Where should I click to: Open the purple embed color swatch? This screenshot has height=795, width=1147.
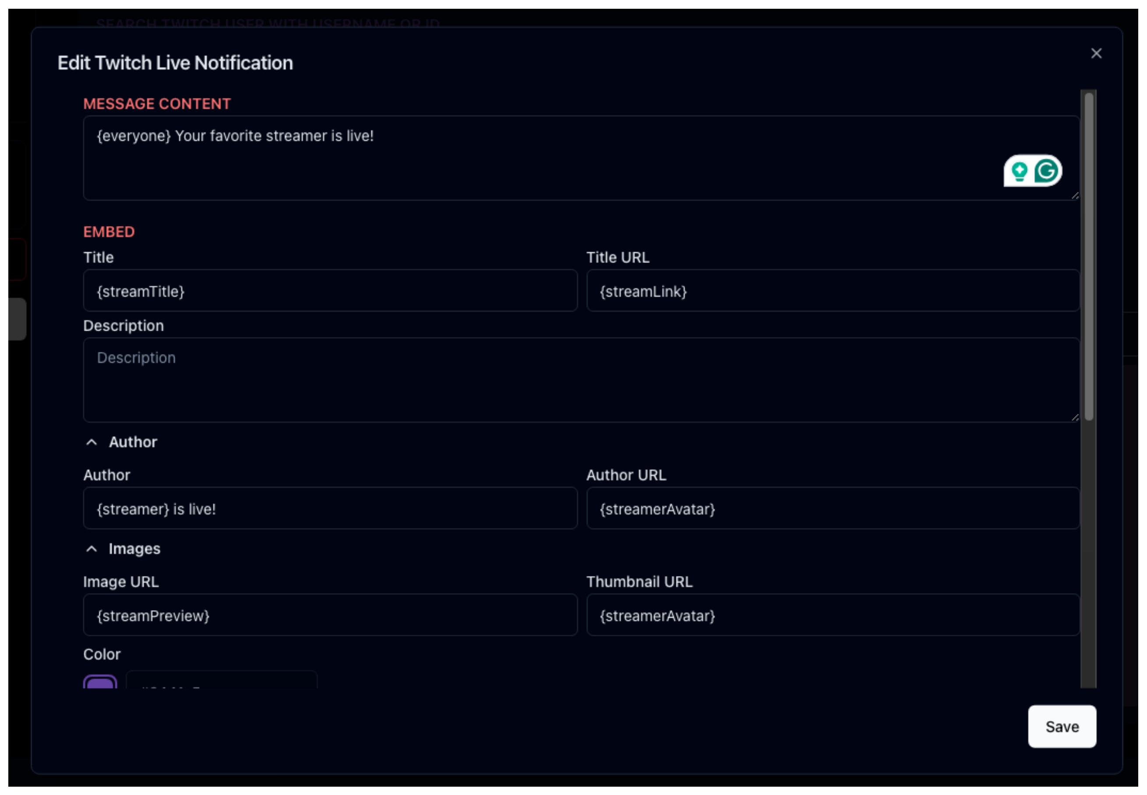100,682
